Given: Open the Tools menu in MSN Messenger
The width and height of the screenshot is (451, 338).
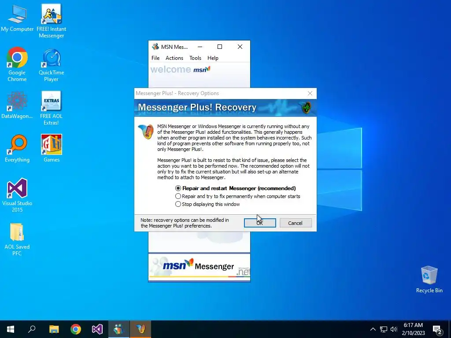Looking at the screenshot, I should (195, 58).
